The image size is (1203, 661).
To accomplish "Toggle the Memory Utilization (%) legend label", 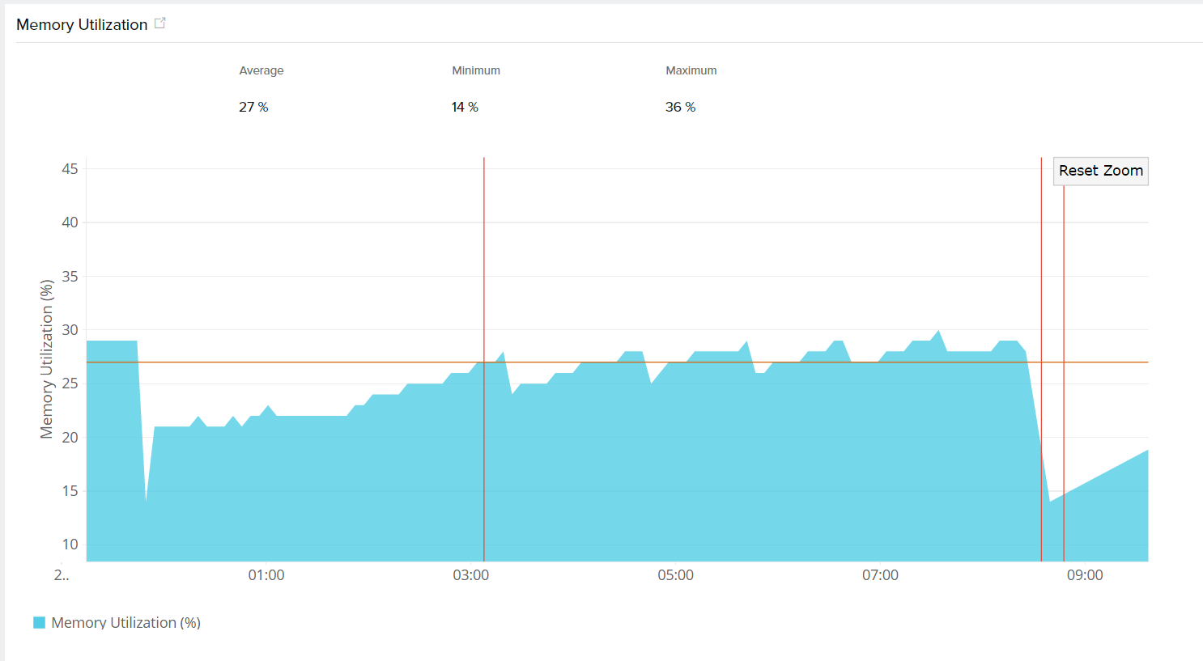I will pos(125,622).
